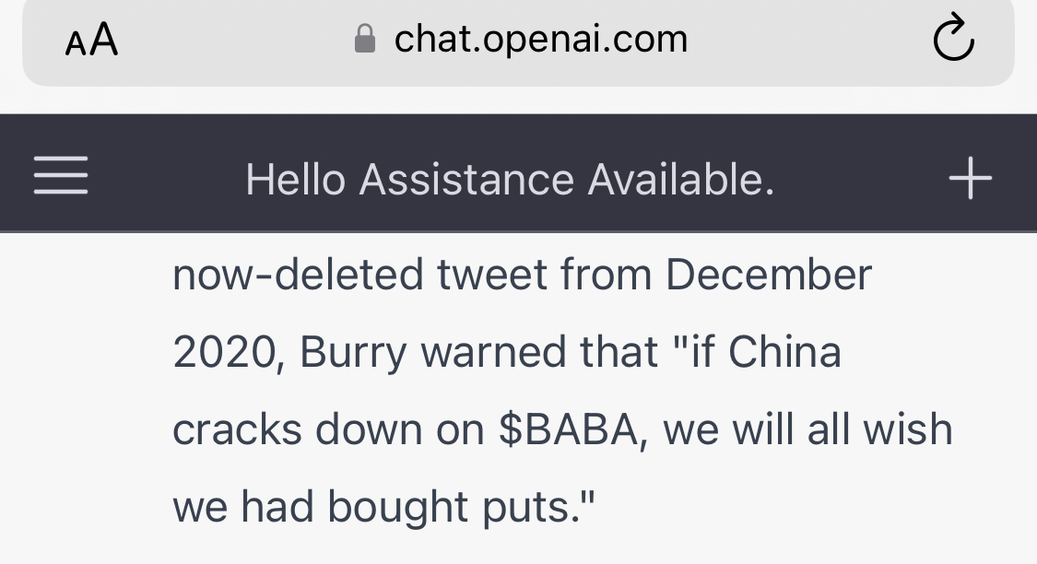The image size is (1037, 564).
Task: Click the word "tweet" in the message
Action: point(485,275)
